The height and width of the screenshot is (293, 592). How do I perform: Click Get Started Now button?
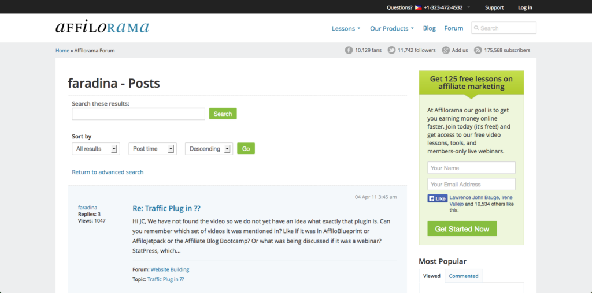click(x=462, y=229)
